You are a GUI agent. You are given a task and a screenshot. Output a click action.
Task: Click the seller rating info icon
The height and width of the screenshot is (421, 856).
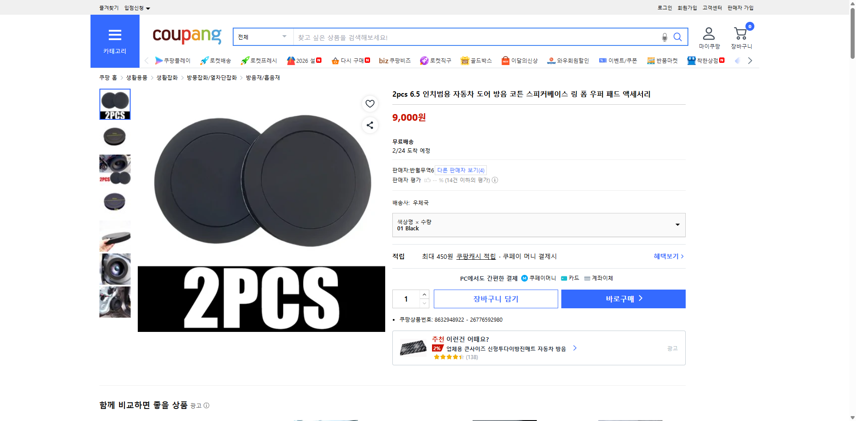click(495, 180)
